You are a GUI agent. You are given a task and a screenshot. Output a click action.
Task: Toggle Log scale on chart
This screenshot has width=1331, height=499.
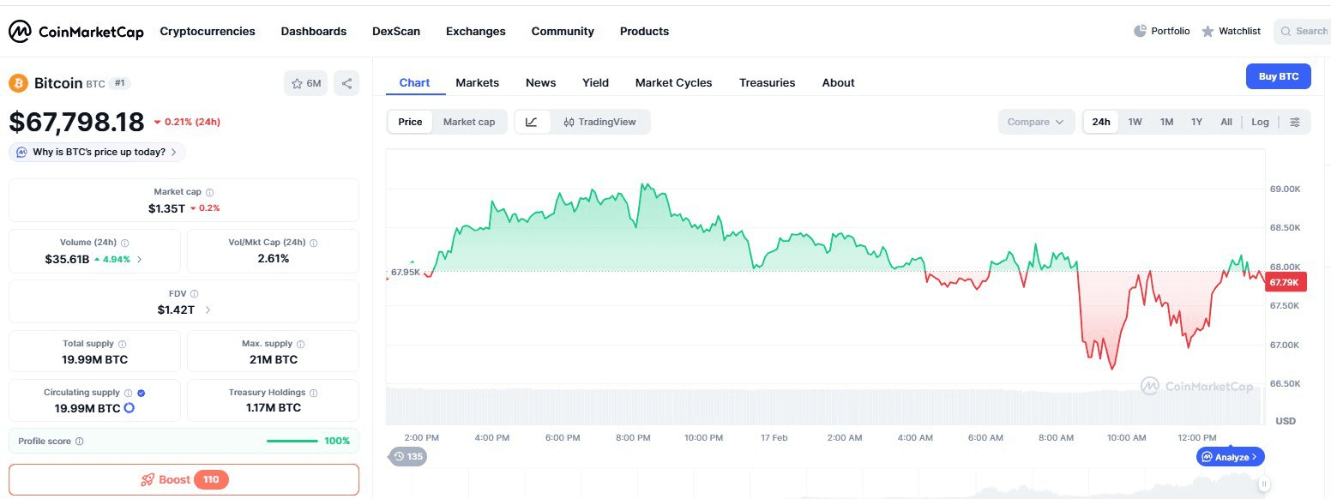click(1259, 122)
